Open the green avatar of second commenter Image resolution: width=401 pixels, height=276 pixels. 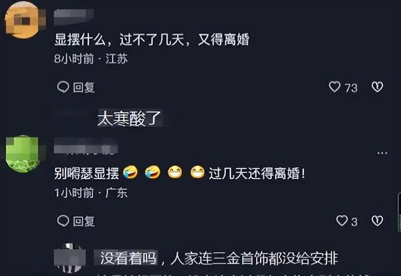point(23,154)
